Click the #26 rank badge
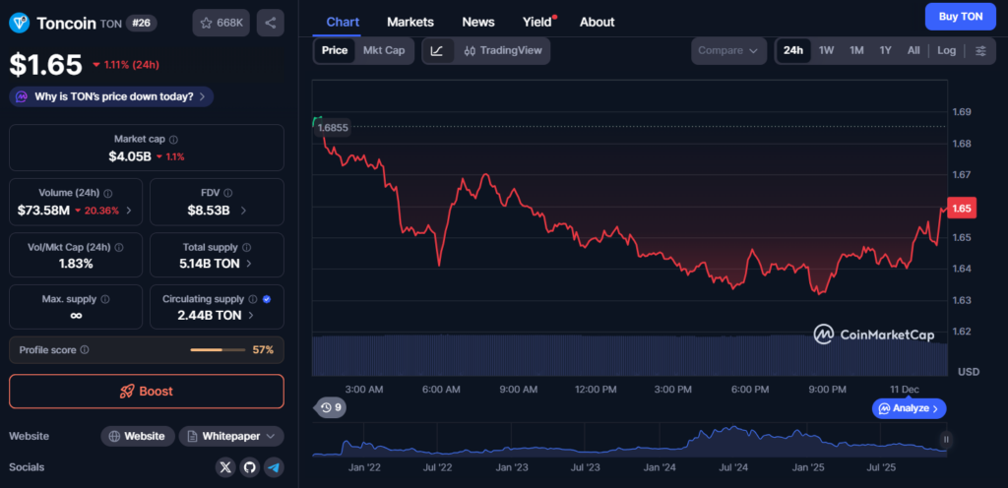 pos(141,23)
